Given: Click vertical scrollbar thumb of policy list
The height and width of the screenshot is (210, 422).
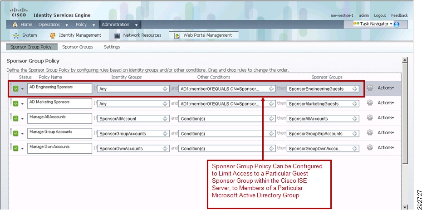Looking at the screenshot, I should click(x=404, y=113).
